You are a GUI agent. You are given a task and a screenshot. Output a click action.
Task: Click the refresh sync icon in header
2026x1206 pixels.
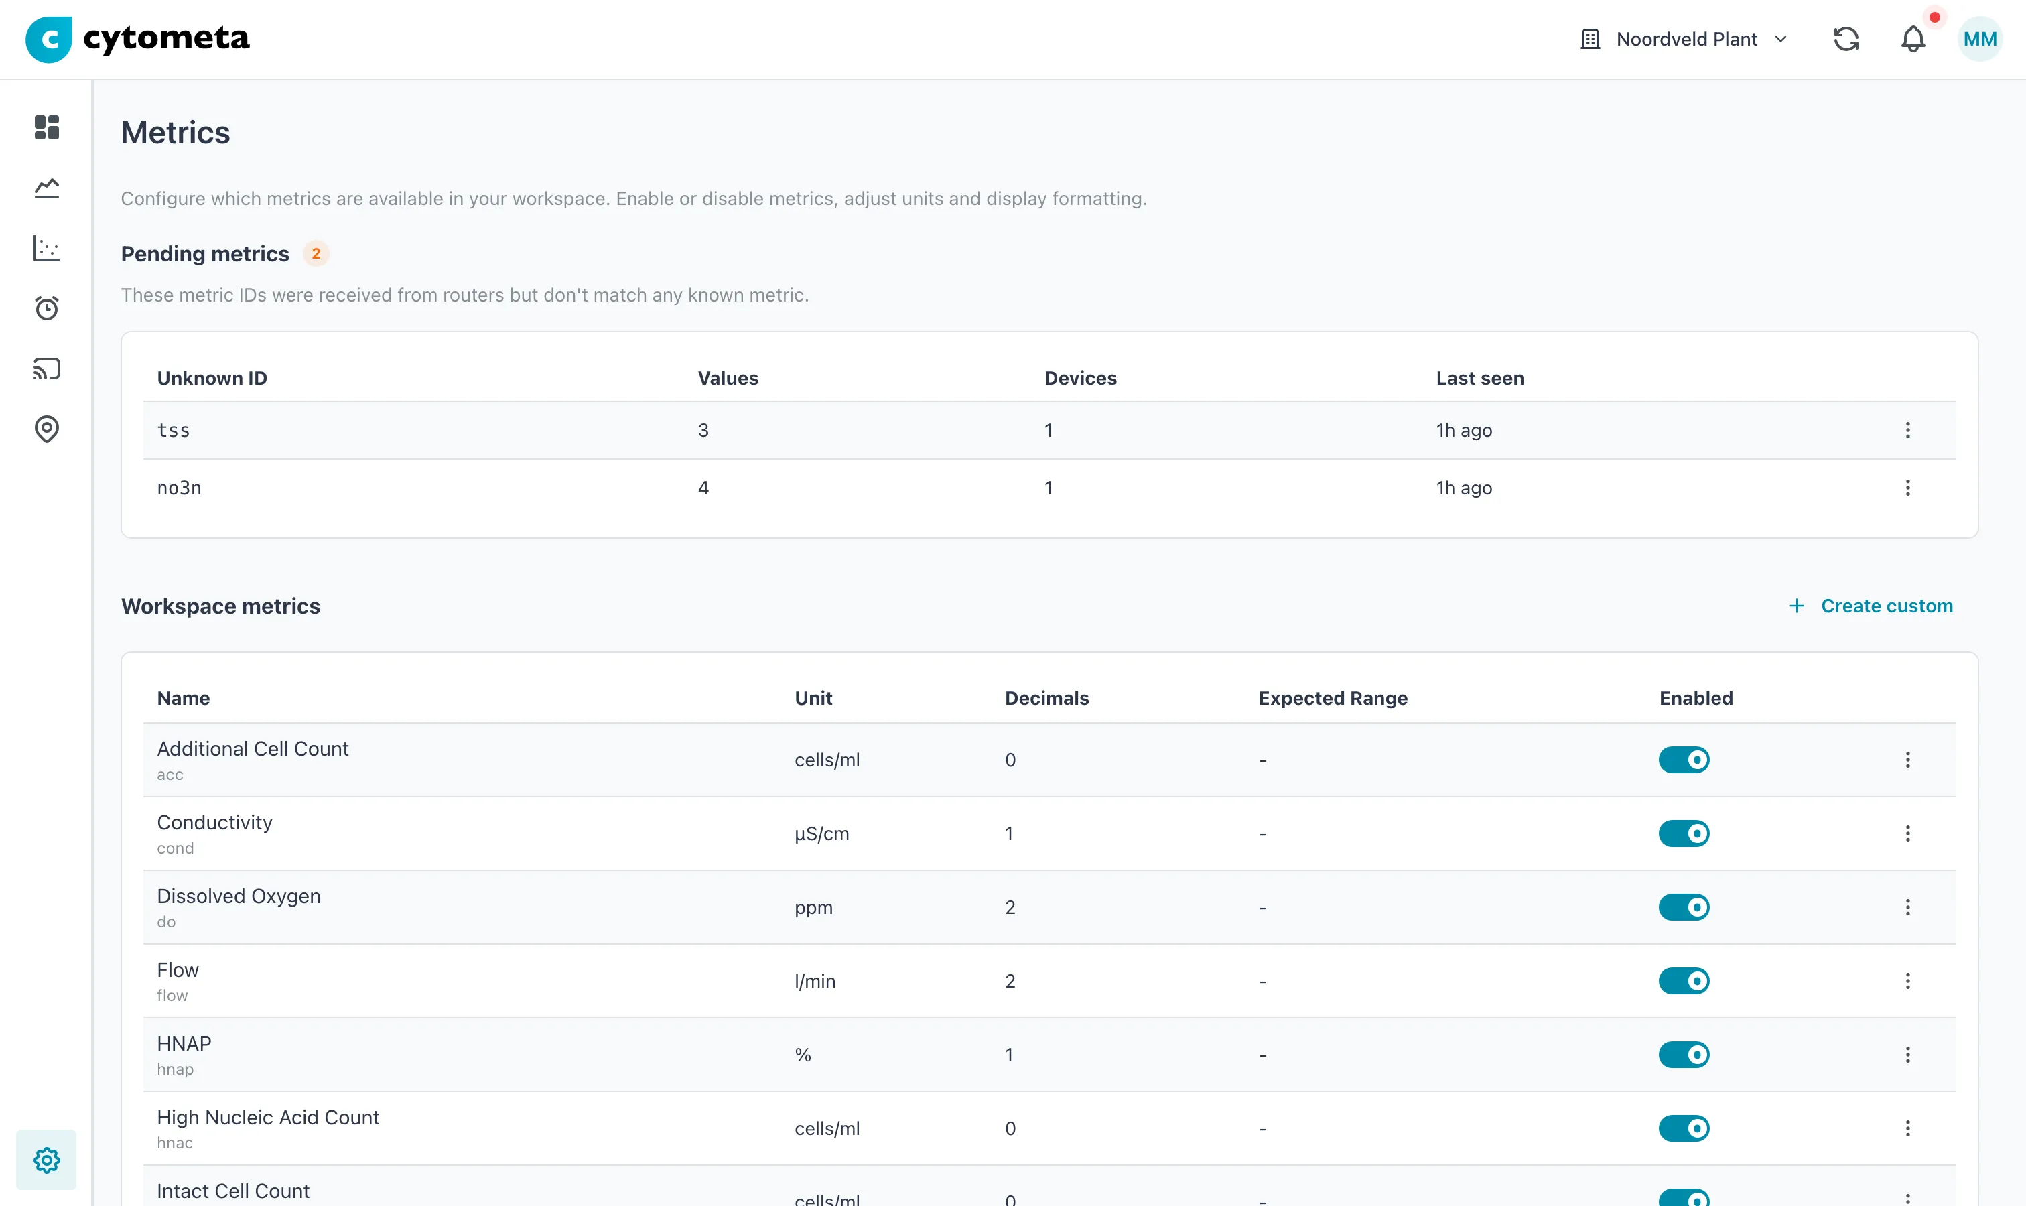(1846, 39)
